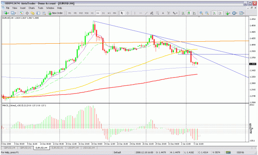Select the text 'A' tool
The image size is (258, 155).
click(x=163, y=13)
